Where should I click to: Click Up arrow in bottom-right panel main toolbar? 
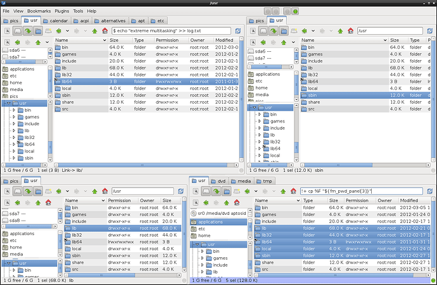coord(283,191)
